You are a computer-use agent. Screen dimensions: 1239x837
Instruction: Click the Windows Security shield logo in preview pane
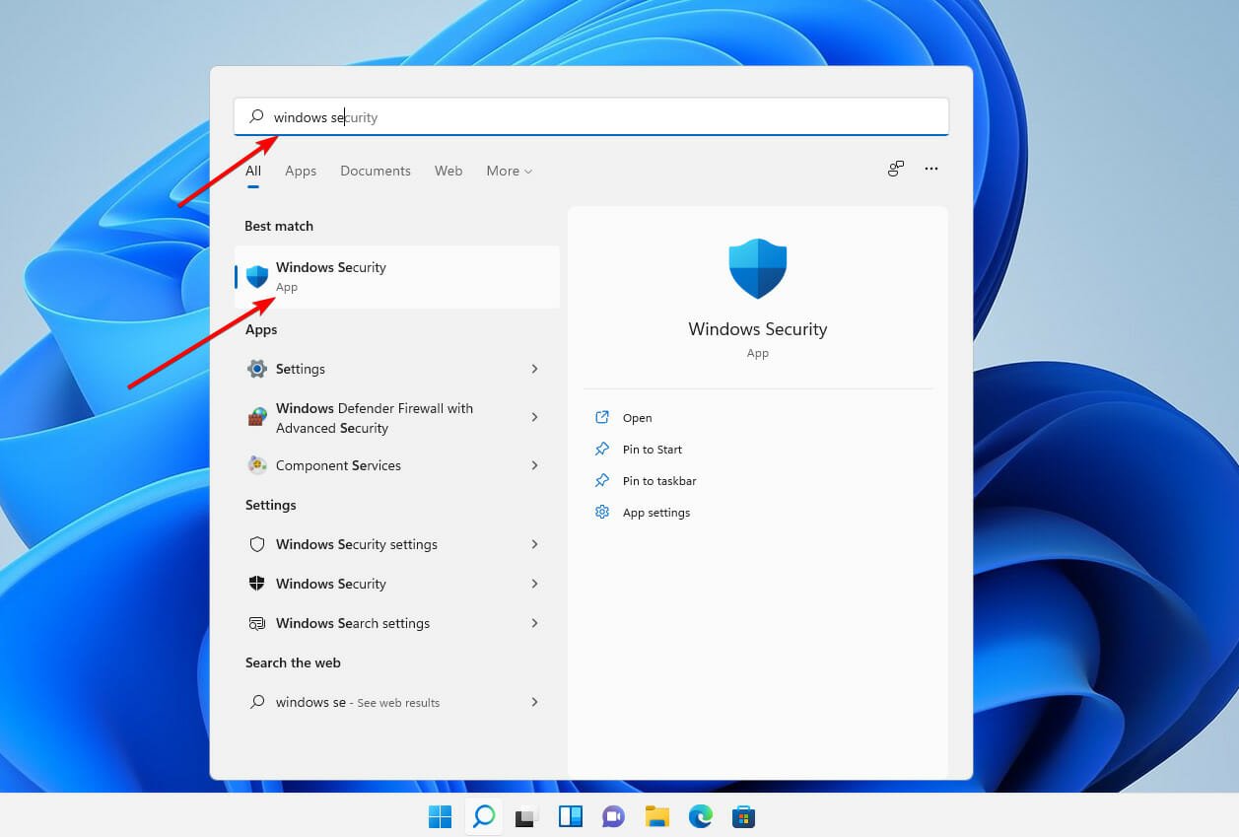click(757, 268)
